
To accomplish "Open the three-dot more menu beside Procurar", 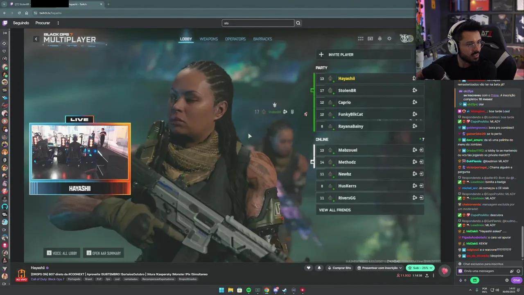I will coord(58,23).
